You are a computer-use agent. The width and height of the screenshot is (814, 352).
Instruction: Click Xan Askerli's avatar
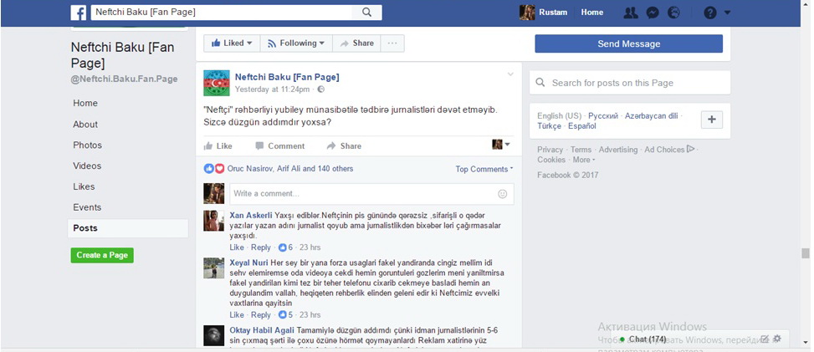click(214, 221)
